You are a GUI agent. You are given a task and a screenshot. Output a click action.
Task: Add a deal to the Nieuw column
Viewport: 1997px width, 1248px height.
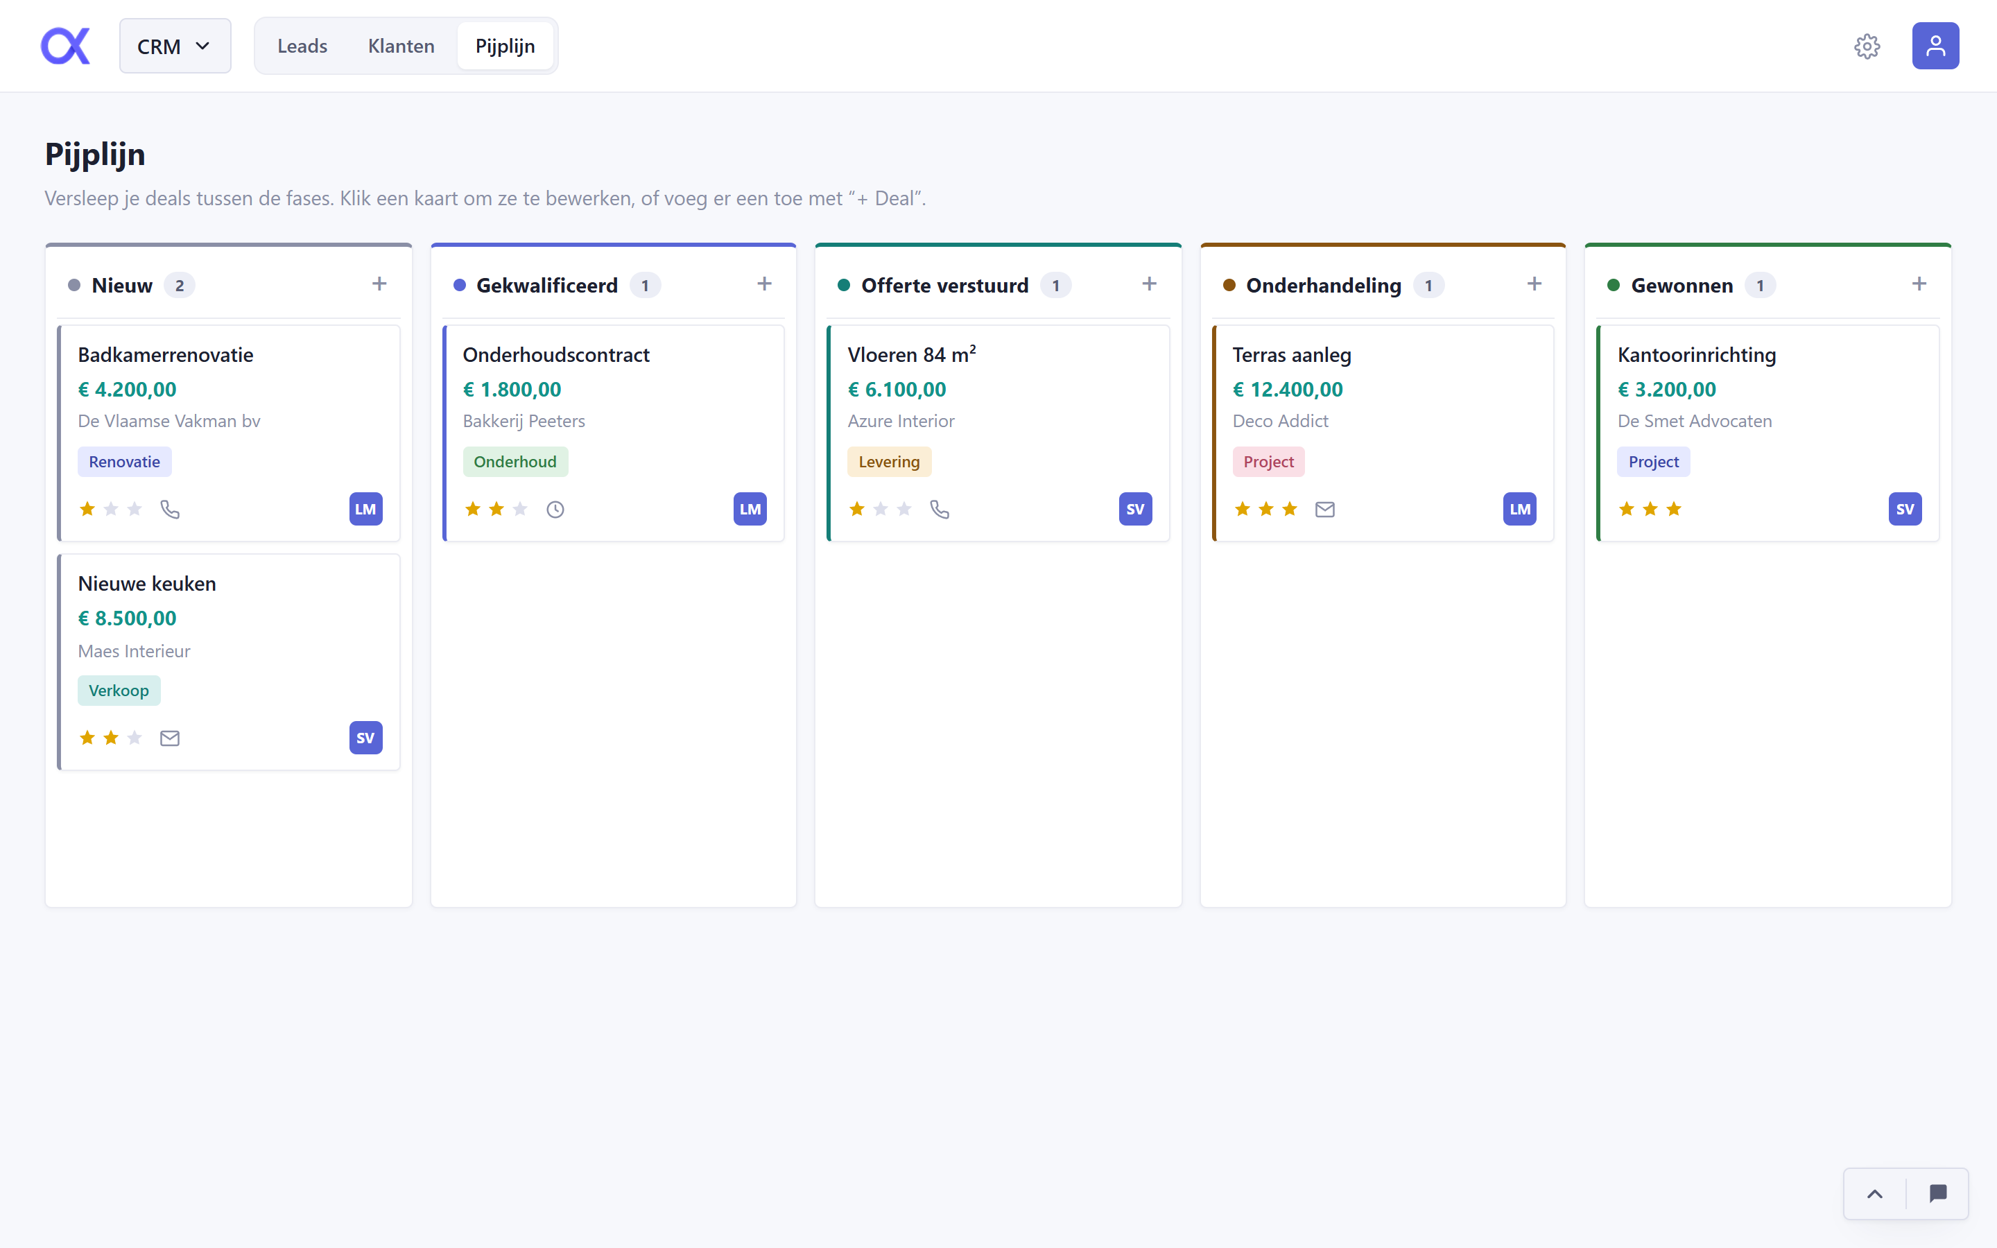[379, 284]
